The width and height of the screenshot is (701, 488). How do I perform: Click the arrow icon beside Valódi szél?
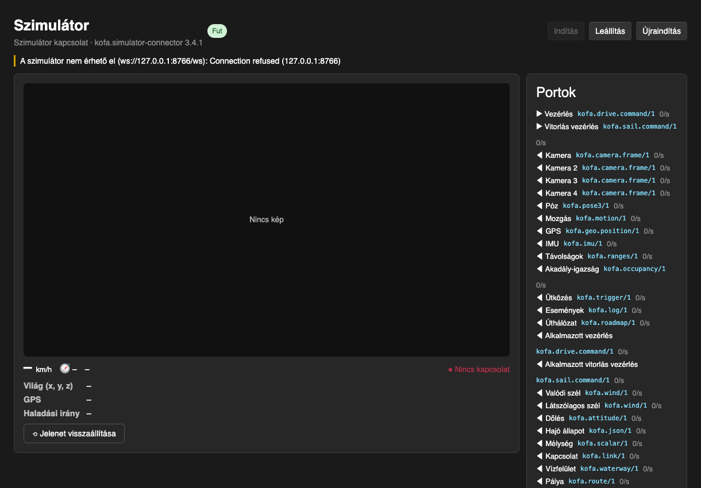540,393
